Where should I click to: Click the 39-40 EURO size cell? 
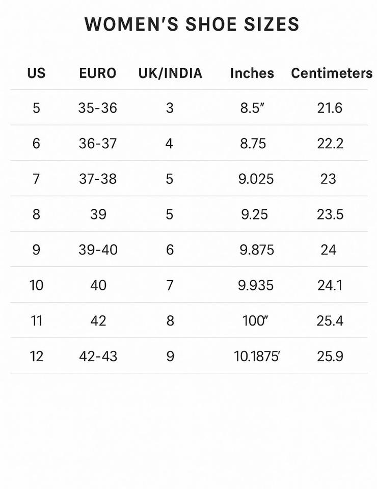(98, 250)
